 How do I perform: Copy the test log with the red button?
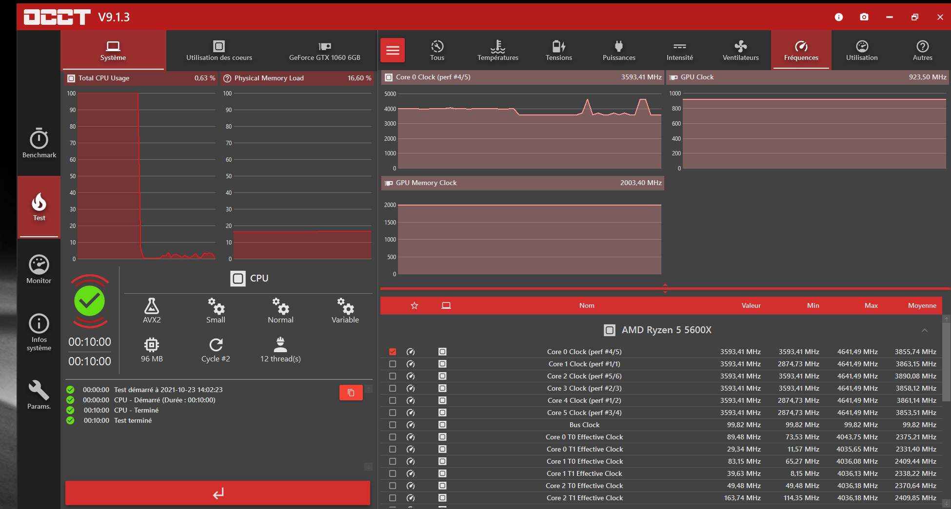(x=351, y=393)
